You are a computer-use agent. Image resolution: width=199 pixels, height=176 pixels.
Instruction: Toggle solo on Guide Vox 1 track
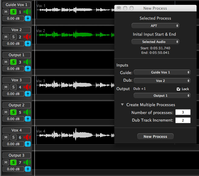click(13, 12)
